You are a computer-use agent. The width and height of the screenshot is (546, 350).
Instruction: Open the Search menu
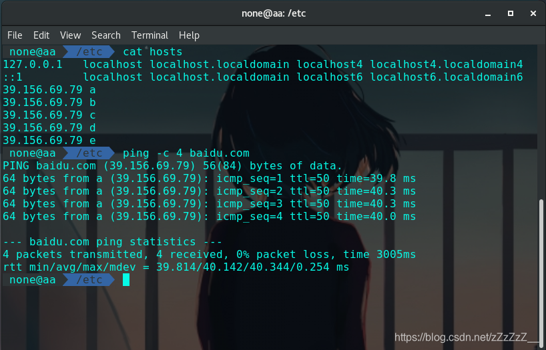pyautogui.click(x=106, y=35)
